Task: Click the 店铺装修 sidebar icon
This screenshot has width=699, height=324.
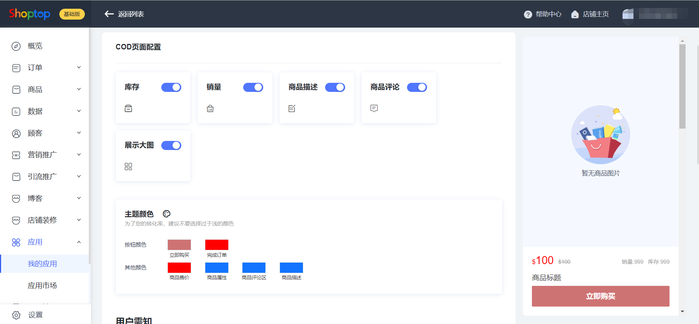Action: pos(16,220)
